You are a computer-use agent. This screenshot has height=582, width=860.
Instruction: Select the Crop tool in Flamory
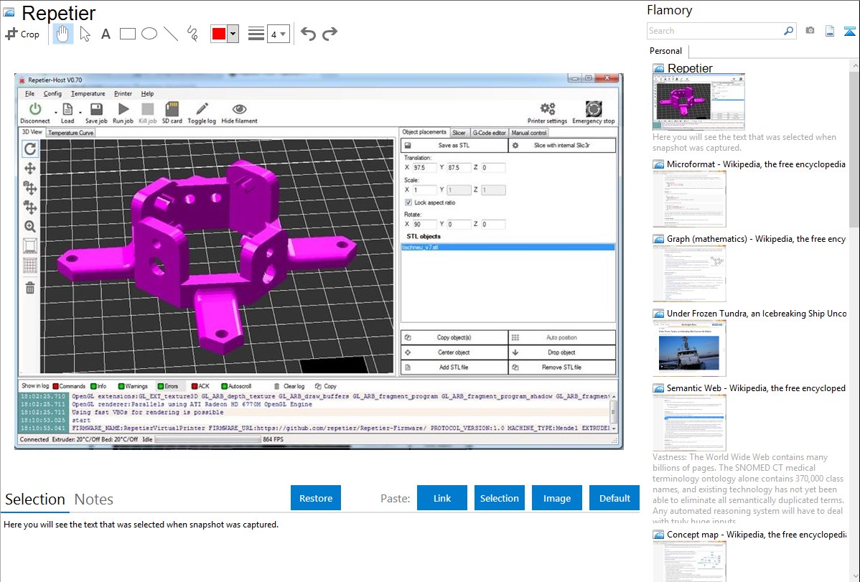pyautogui.click(x=22, y=34)
